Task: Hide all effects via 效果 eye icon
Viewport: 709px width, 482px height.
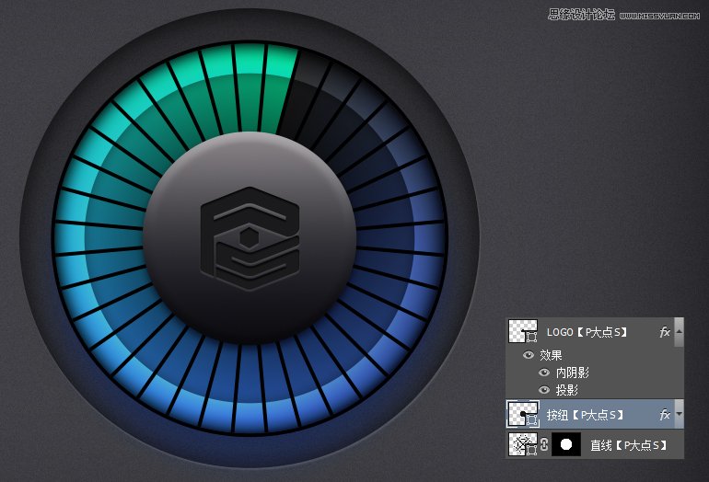Action: pyautogui.click(x=529, y=355)
